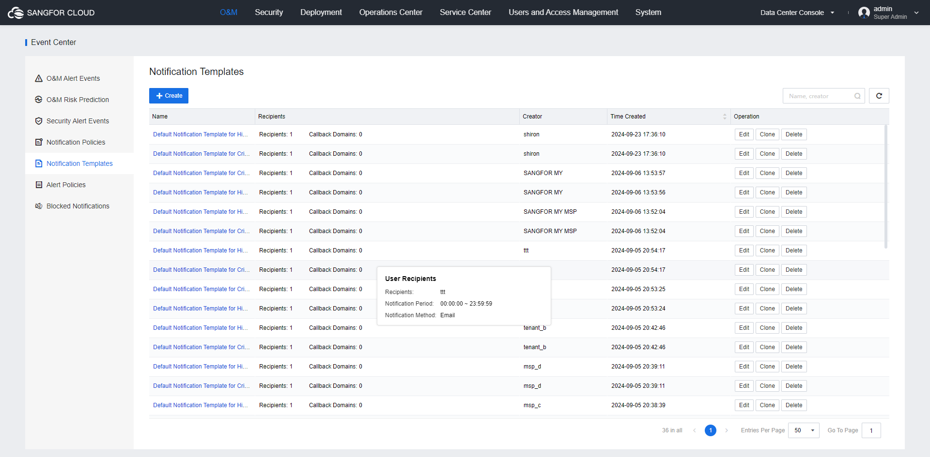Image resolution: width=930 pixels, height=457 pixels.
Task: Click Recipients: 1 in msp_c row
Action: (276, 405)
